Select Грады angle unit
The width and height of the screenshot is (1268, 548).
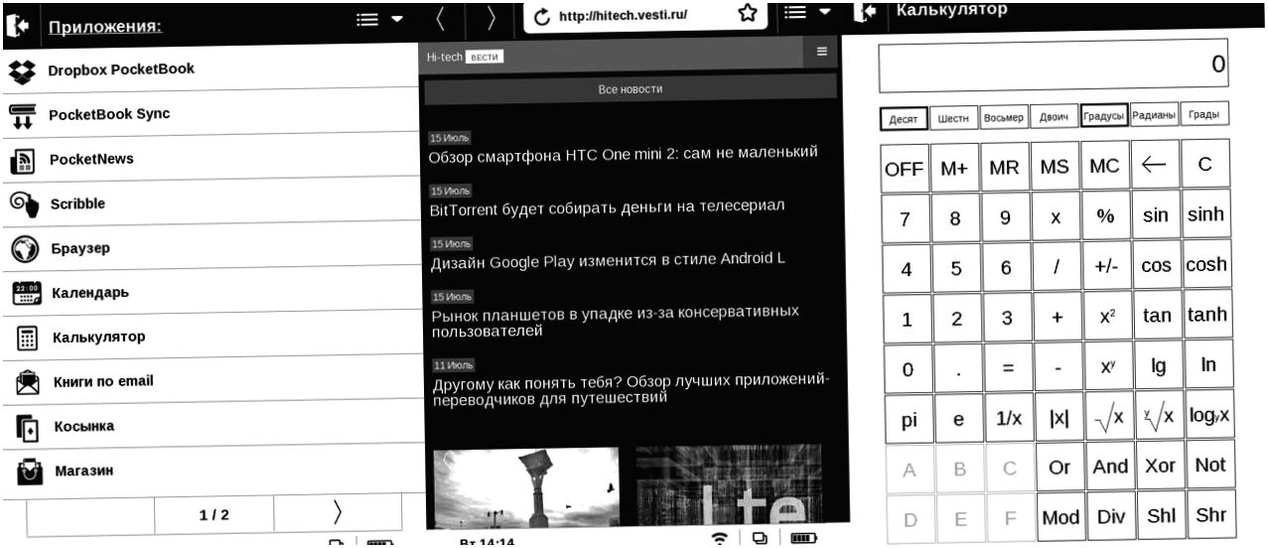click(x=1203, y=114)
